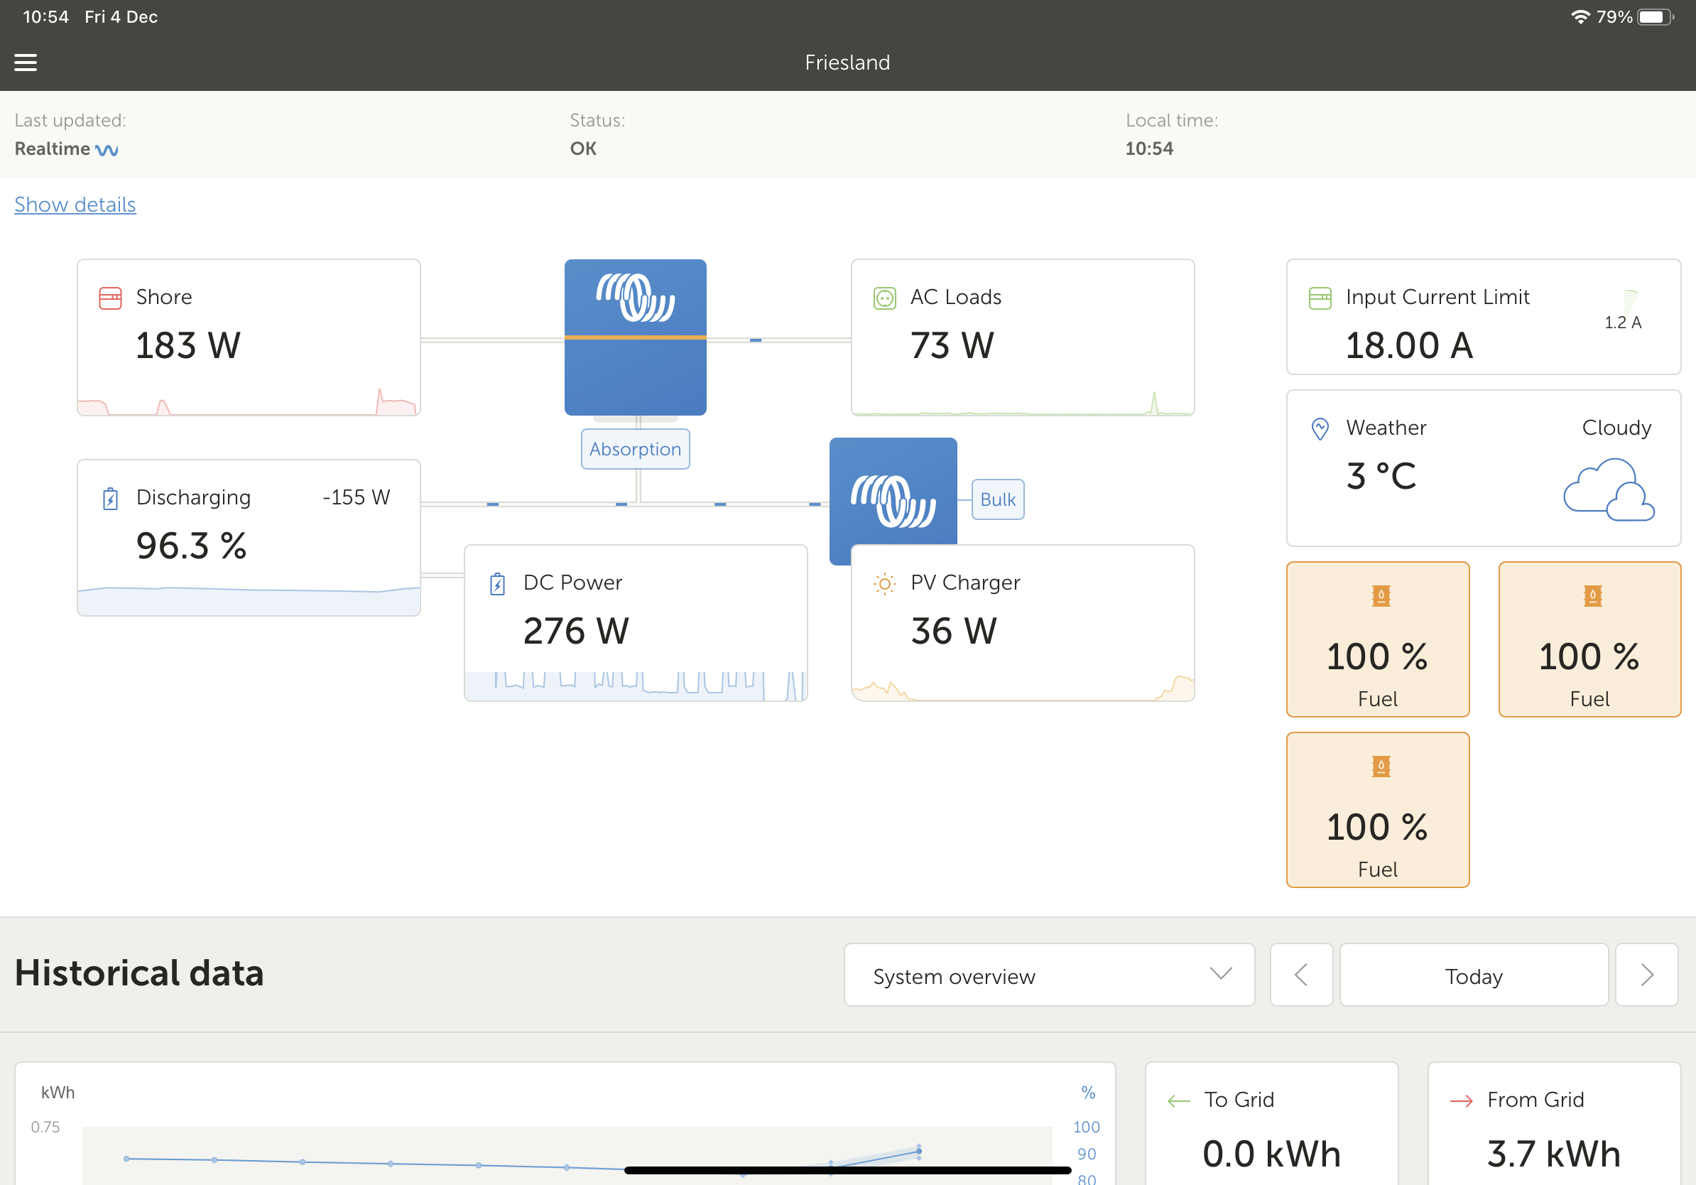Open the hamburger navigation menu
Image resolution: width=1696 pixels, height=1185 pixels.
coord(25,63)
